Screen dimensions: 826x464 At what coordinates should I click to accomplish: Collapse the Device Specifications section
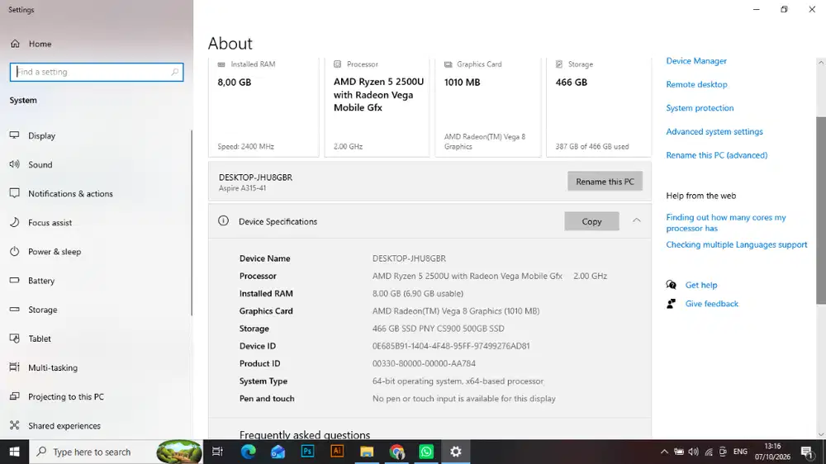click(636, 220)
